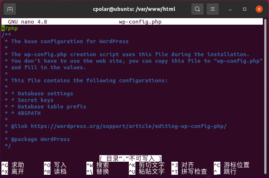Screen dimensions: 269x178
Task: Minimize the terminal window
Action: [x=230, y=9]
